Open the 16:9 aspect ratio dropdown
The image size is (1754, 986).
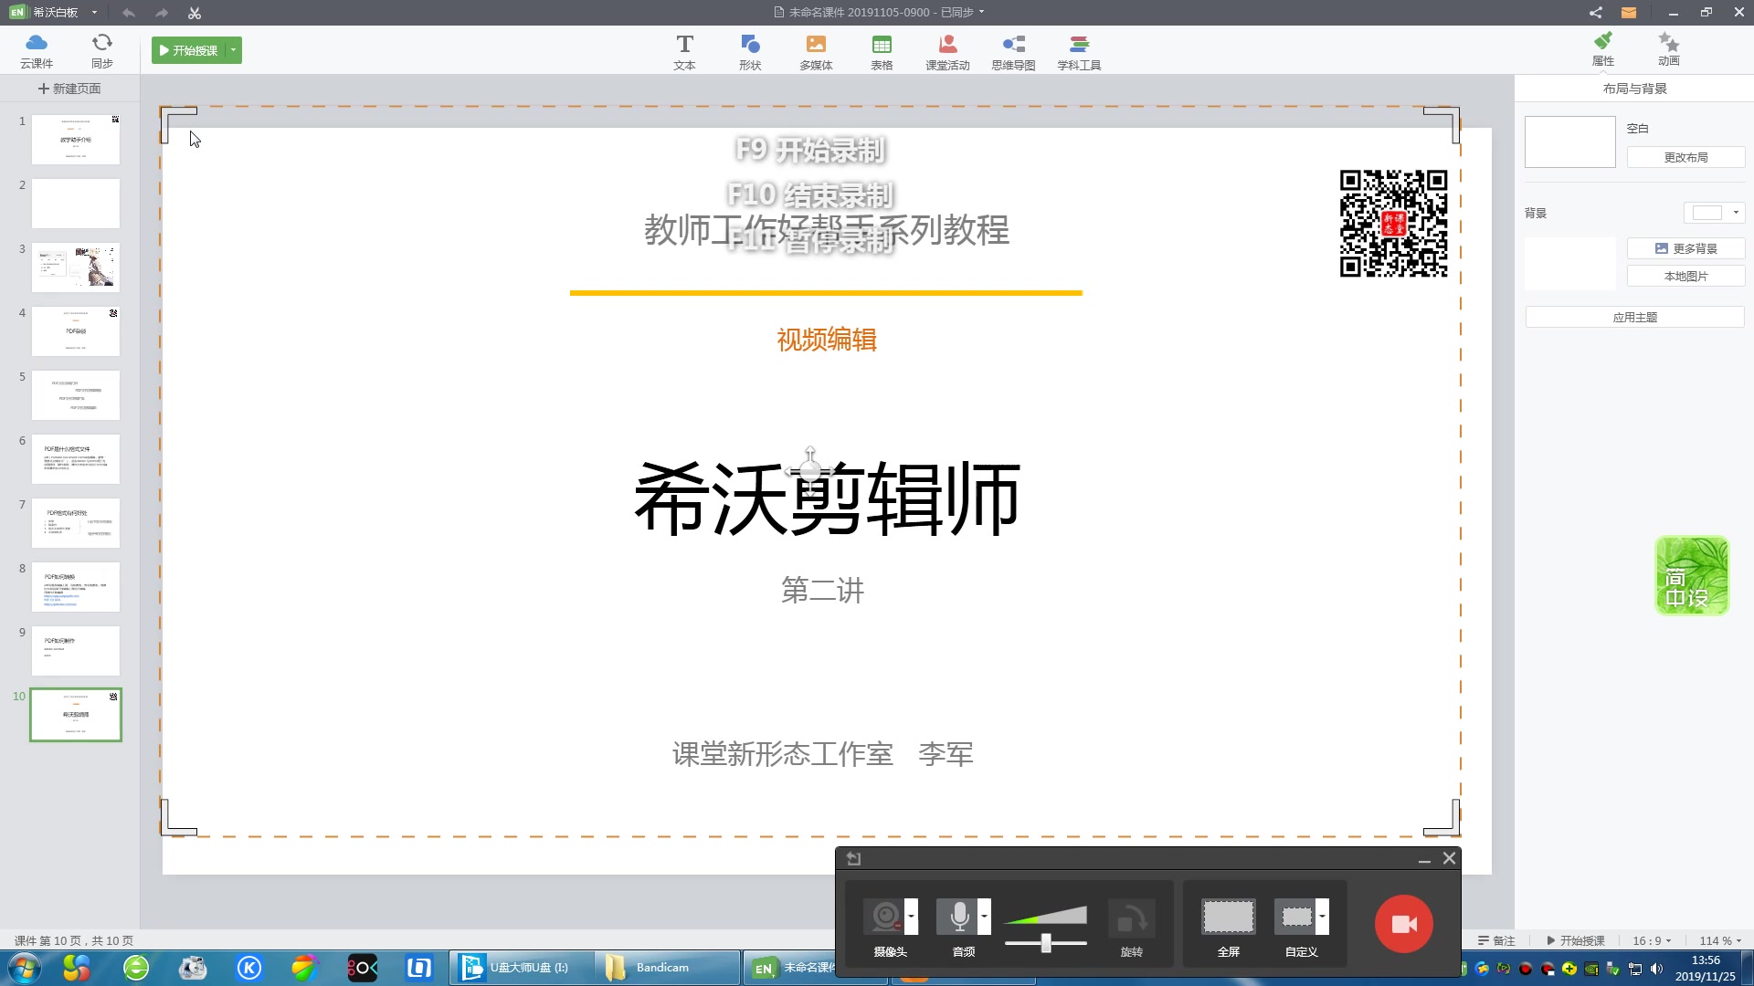1652,940
